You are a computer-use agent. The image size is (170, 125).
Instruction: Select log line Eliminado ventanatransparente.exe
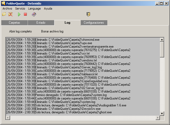[x=60, y=47]
